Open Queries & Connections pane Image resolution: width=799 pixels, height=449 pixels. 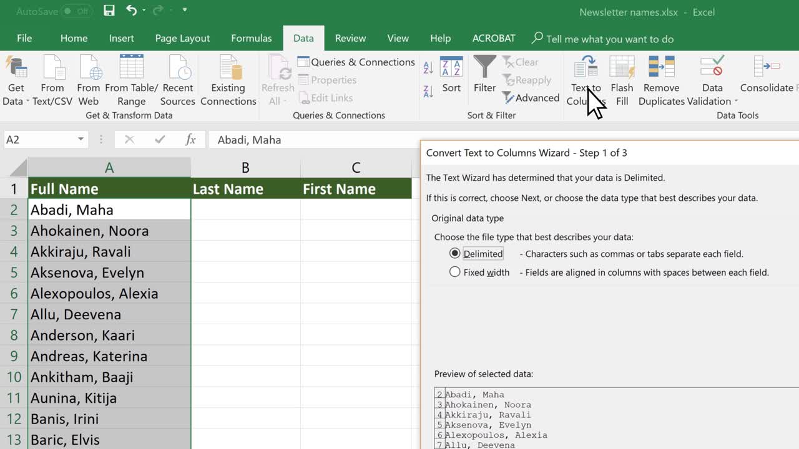click(356, 62)
